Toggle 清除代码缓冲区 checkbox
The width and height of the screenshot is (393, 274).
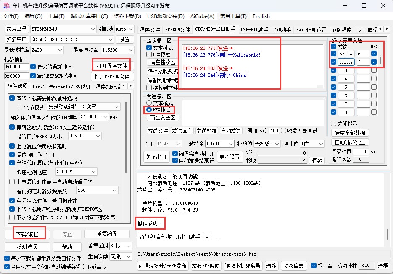33,67
